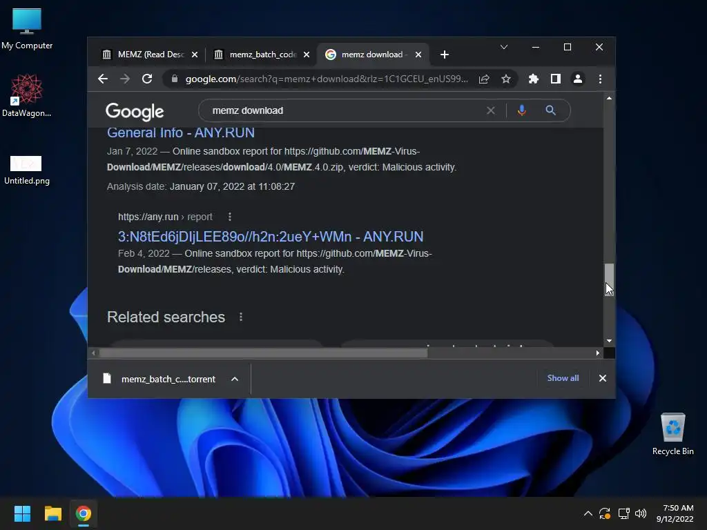Image resolution: width=707 pixels, height=530 pixels.
Task: Click the padlock site info icon
Action: [x=175, y=79]
